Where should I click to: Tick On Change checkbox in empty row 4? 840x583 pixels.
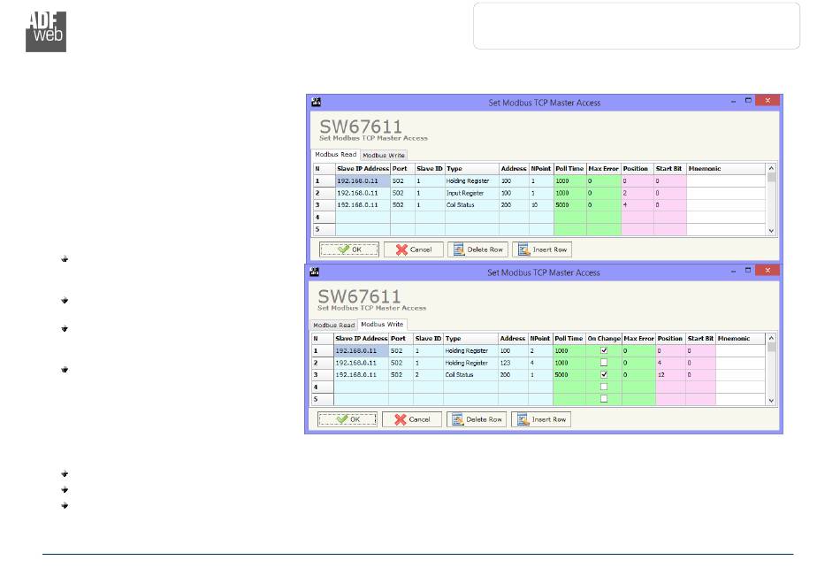pos(604,387)
